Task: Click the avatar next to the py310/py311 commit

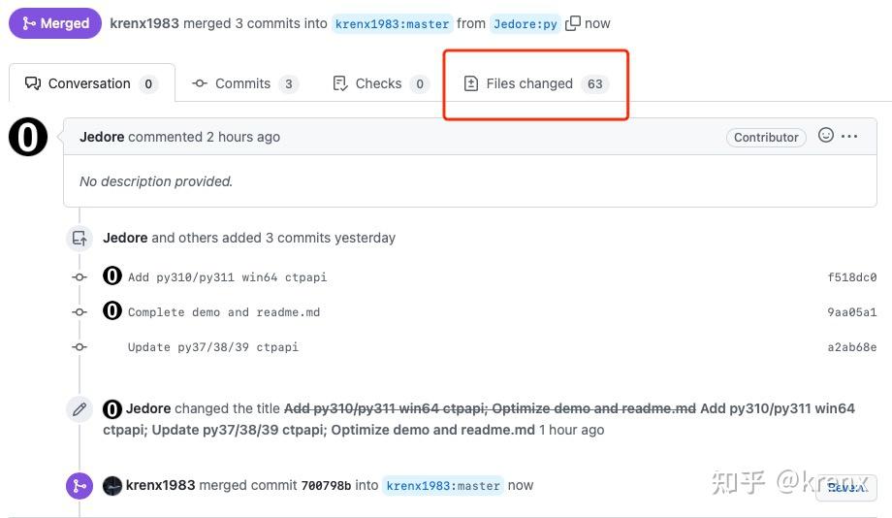Action: [112, 276]
